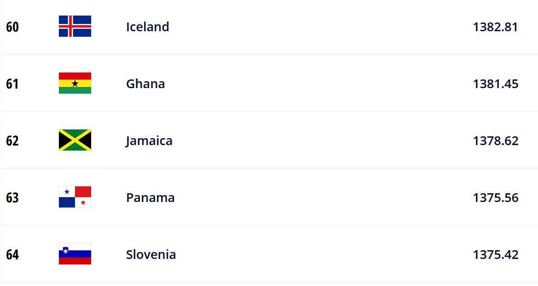Click Iceland's points value 1382.81
This screenshot has height=286, width=538.
496,27
